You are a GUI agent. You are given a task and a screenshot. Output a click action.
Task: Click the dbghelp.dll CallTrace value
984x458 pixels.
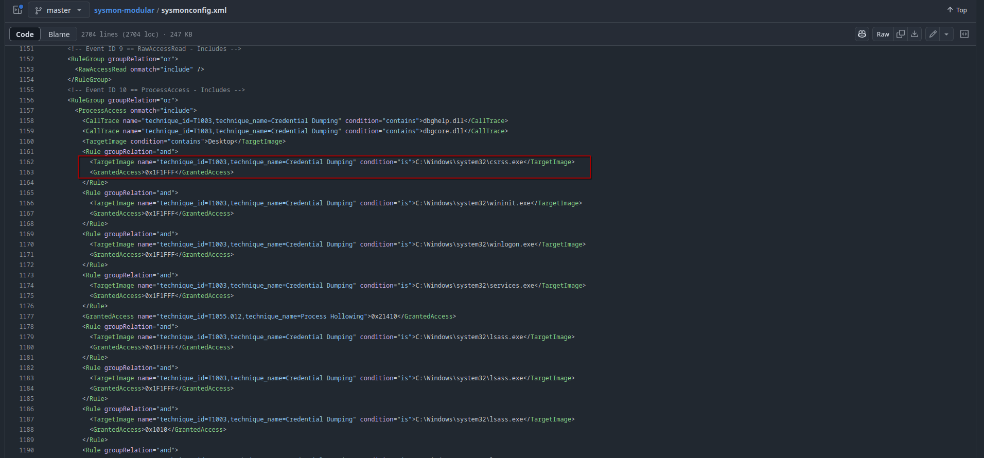[x=443, y=121]
